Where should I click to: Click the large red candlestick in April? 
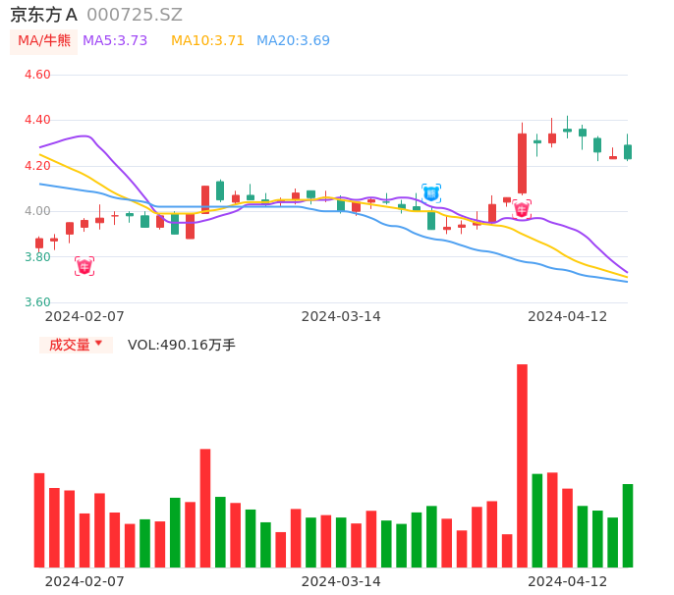[522, 163]
